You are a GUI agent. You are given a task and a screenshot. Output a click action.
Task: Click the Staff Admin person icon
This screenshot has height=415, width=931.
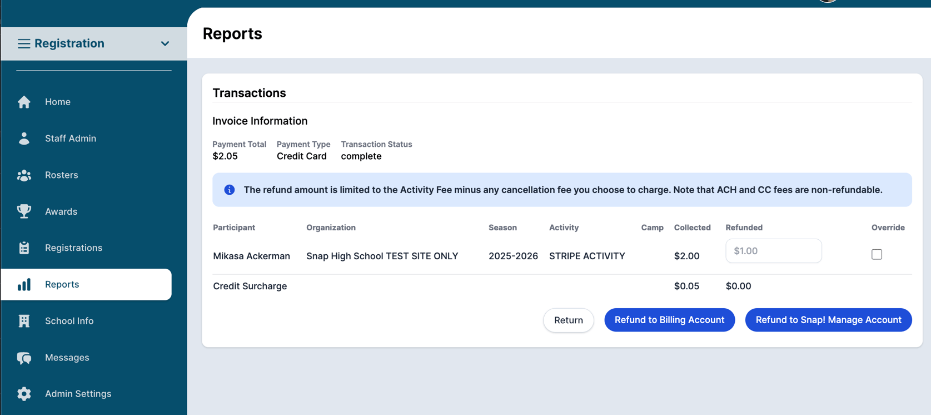coord(24,138)
